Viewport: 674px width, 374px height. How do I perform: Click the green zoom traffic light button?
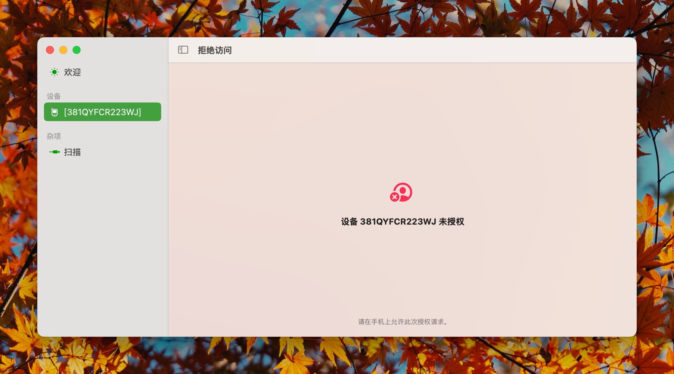(77, 50)
